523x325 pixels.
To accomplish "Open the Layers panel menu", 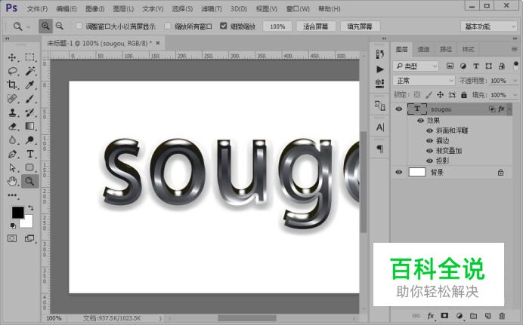I will point(514,49).
